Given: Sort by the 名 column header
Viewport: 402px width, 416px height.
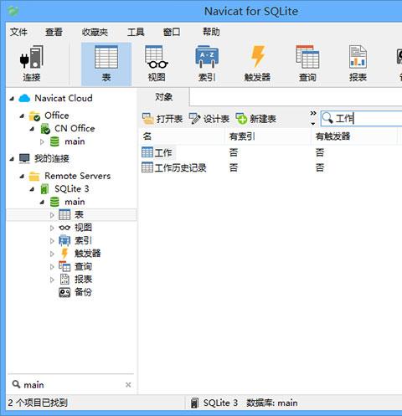Looking at the screenshot, I should tap(182, 136).
